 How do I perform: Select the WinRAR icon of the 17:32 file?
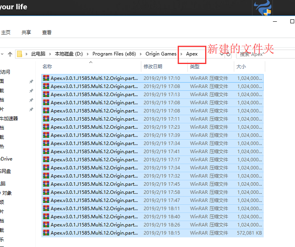click(x=46, y=175)
